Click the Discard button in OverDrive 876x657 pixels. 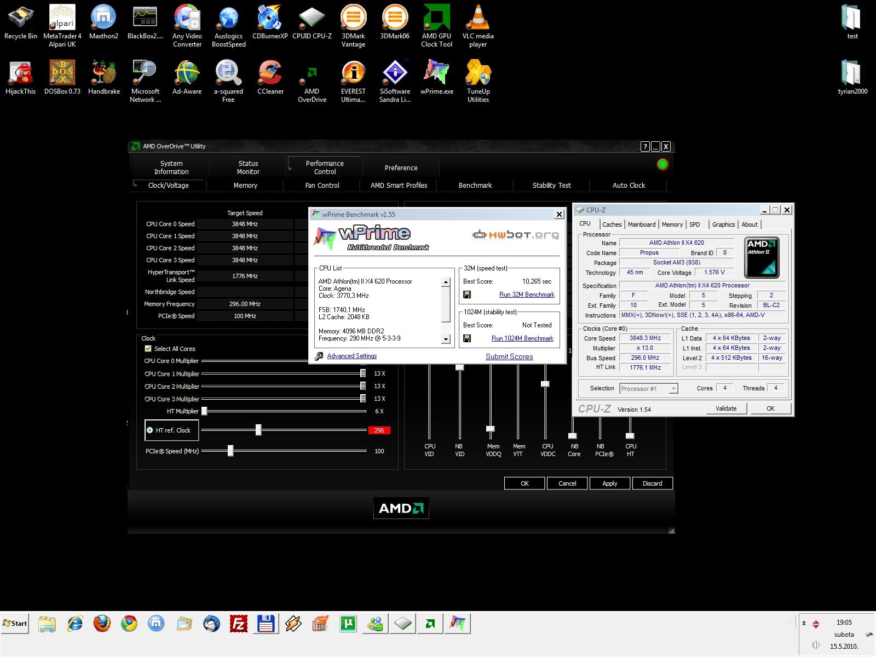652,483
